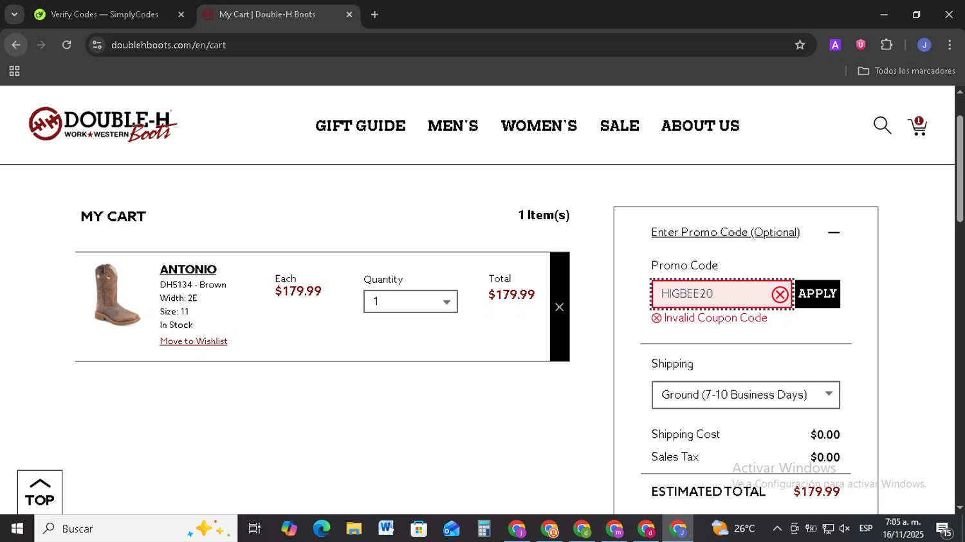Apply the promo code with APPLY button
Screen dimensions: 965x542
(818, 294)
